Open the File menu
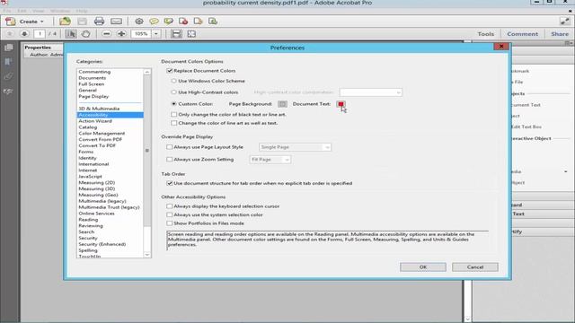 (7, 11)
